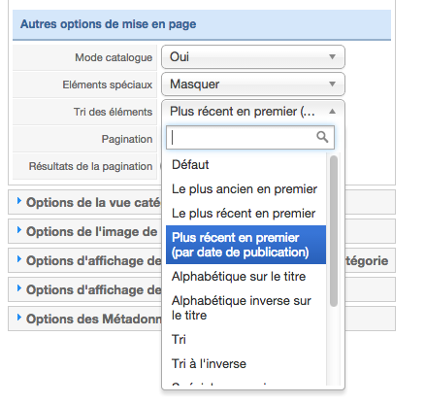This screenshot has height=404, width=425.
Task: Click the Autres options de mise en page header
Action: (202, 24)
